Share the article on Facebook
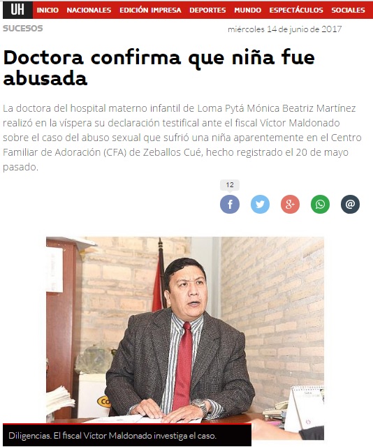Screen dimensions: 373x447 click(230, 204)
